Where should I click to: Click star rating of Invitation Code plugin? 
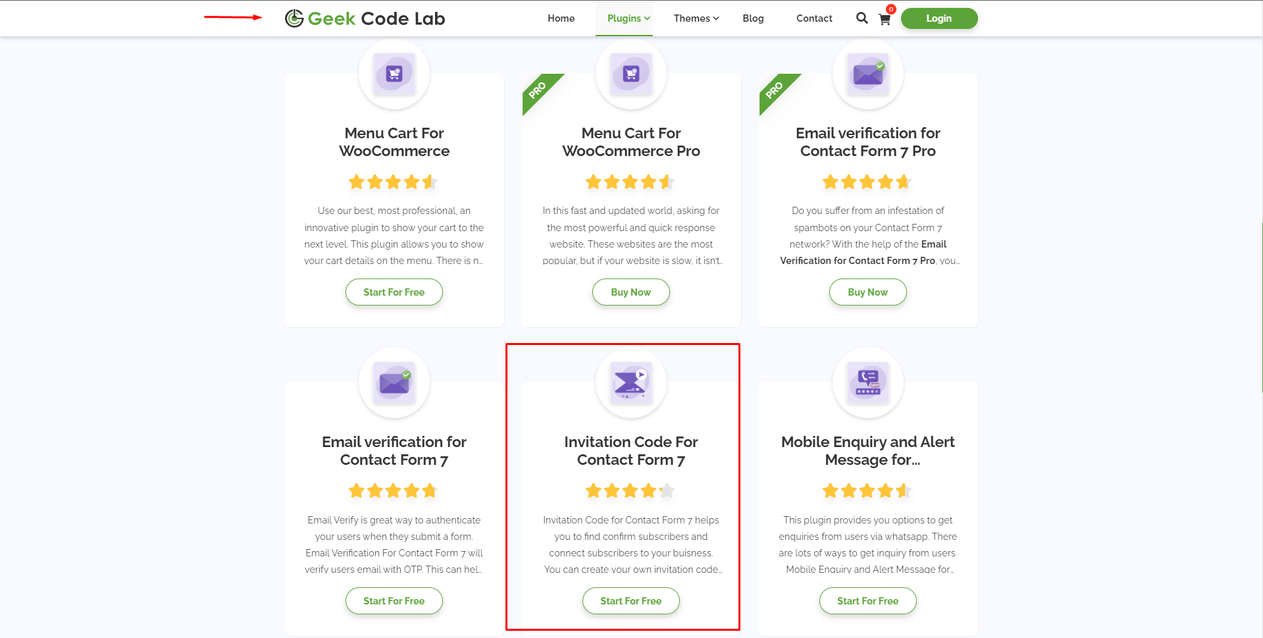[631, 491]
